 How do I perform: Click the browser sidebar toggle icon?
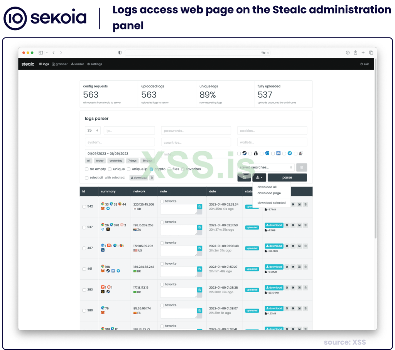point(41,53)
